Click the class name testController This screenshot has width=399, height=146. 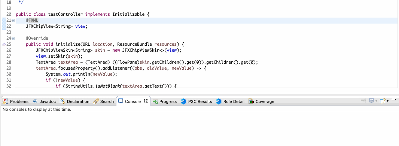66,14
